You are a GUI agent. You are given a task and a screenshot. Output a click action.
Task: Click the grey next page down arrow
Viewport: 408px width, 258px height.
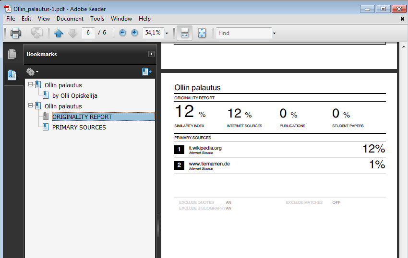pos(72,33)
